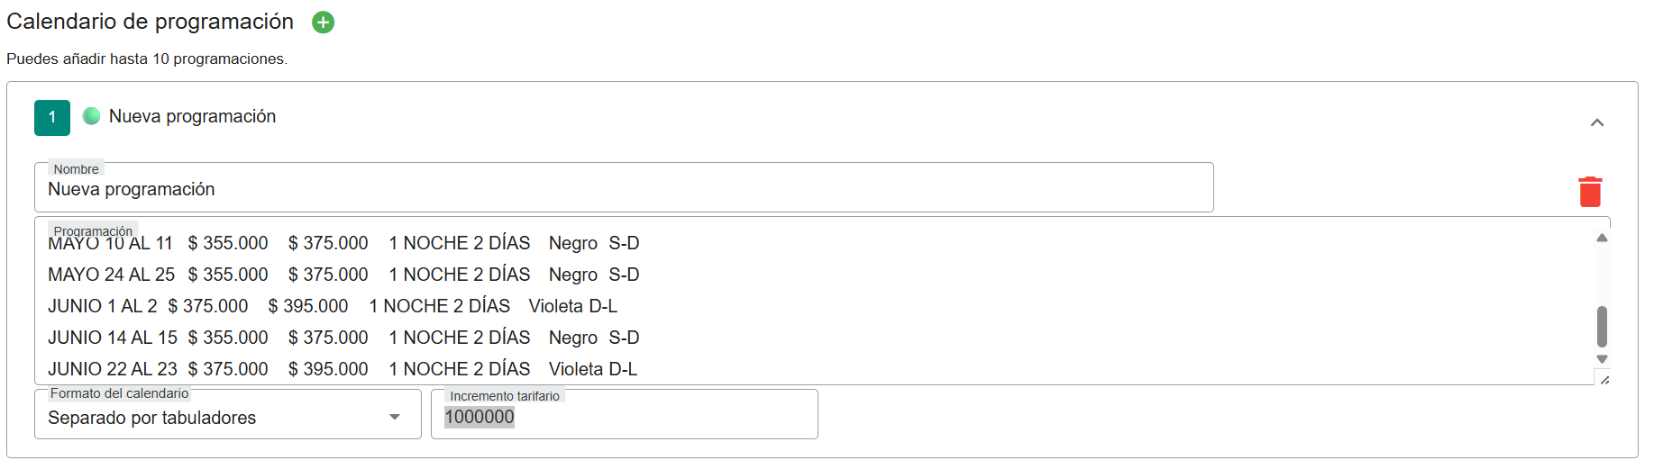Place cursor on the MAYO 24 AL 25 line
The image size is (1654, 469).
click(343, 275)
